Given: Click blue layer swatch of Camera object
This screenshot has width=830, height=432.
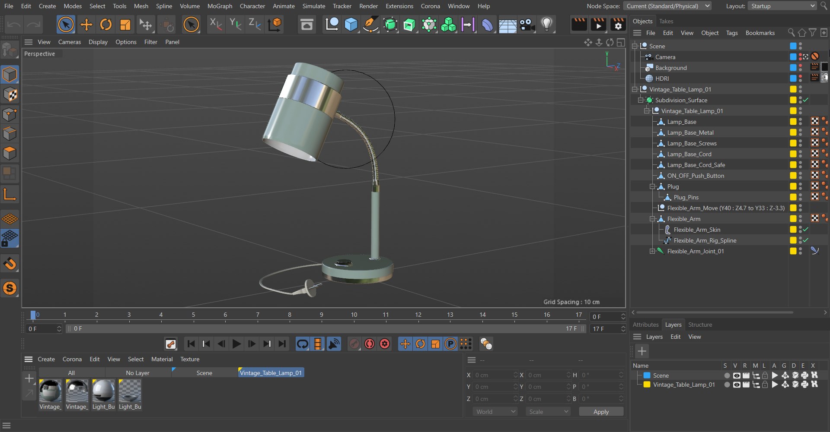Looking at the screenshot, I should [793, 57].
